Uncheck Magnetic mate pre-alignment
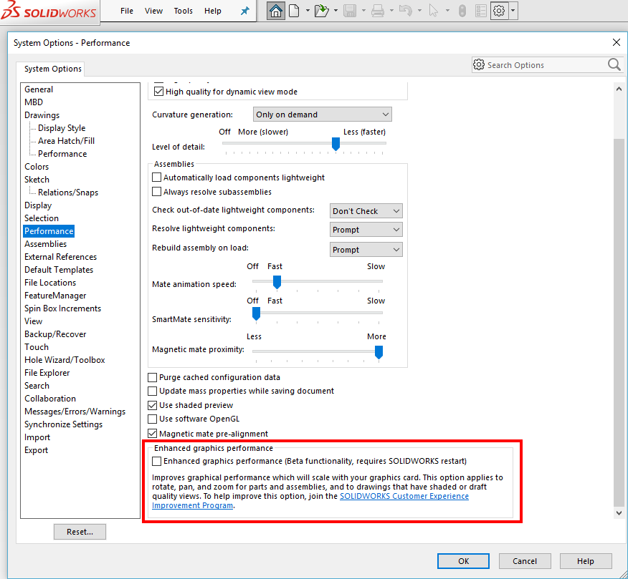 (152, 434)
